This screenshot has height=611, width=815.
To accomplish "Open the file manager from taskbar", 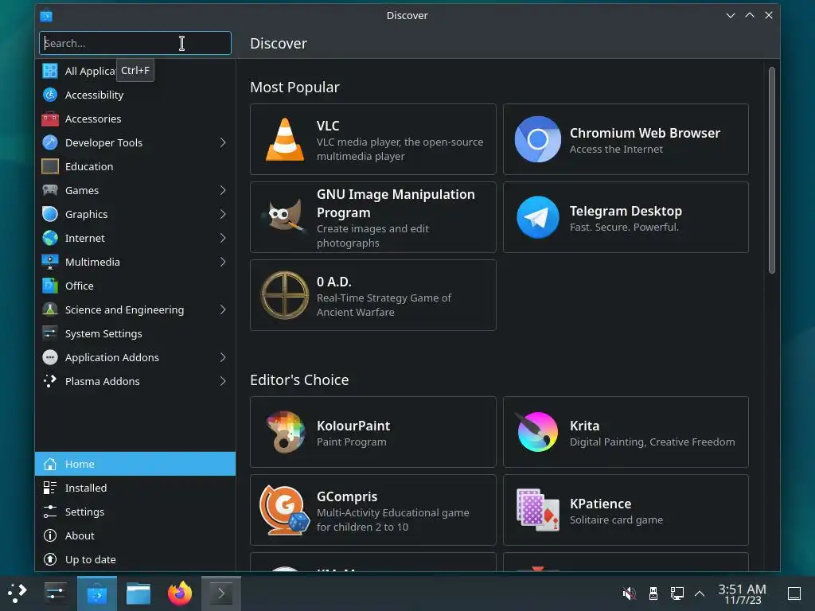I will (x=138, y=593).
